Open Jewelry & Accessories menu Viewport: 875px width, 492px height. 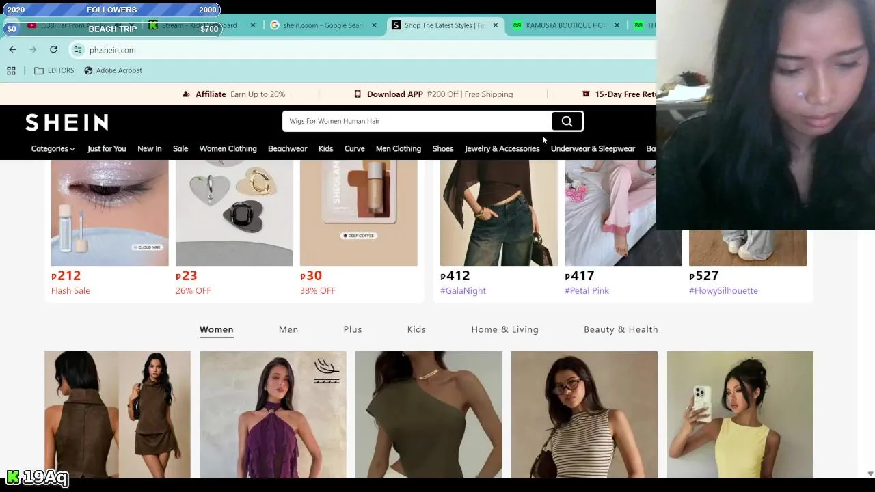[502, 148]
